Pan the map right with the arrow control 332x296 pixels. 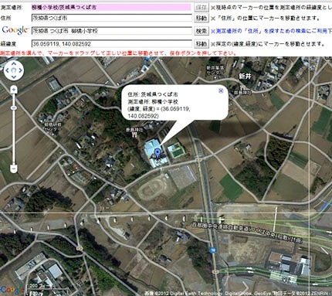(x=20, y=70)
